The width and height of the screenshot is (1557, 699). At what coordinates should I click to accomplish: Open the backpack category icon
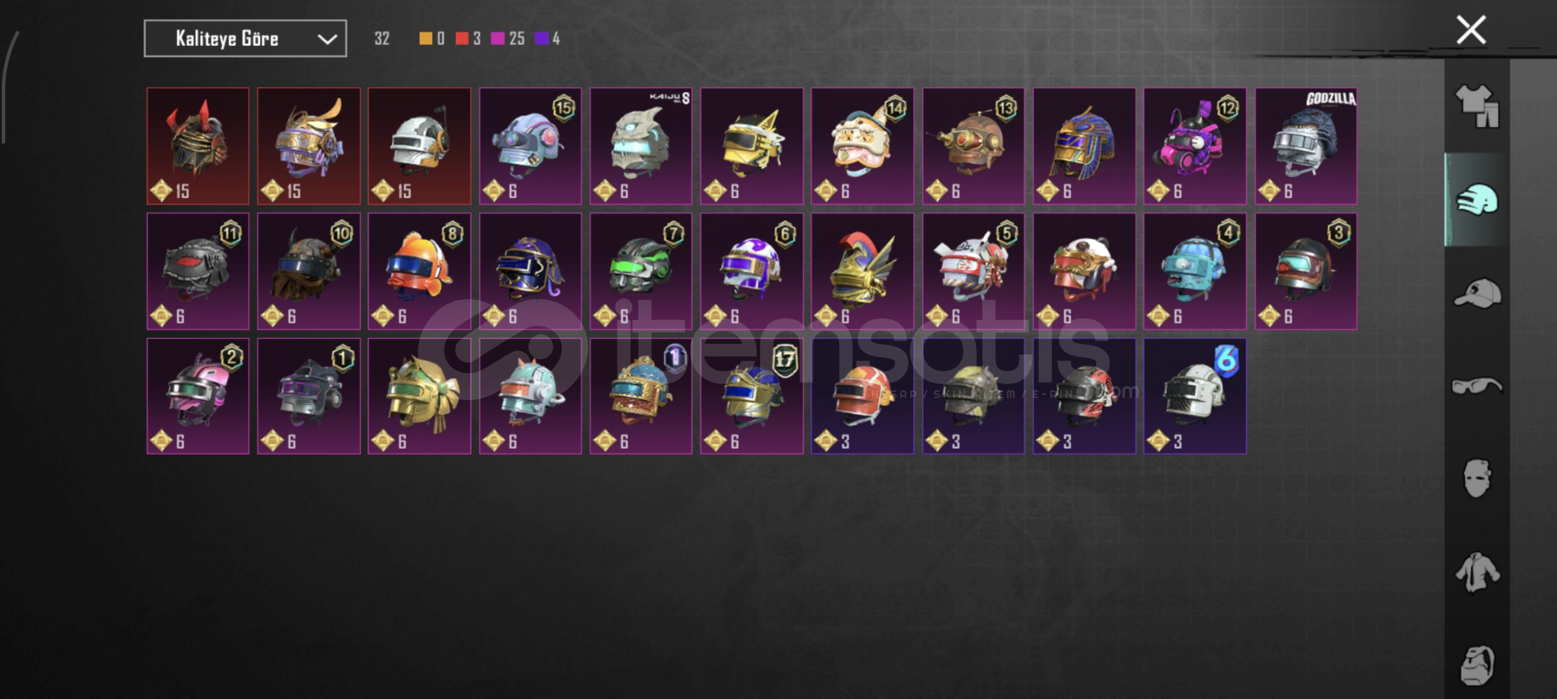tap(1477, 665)
